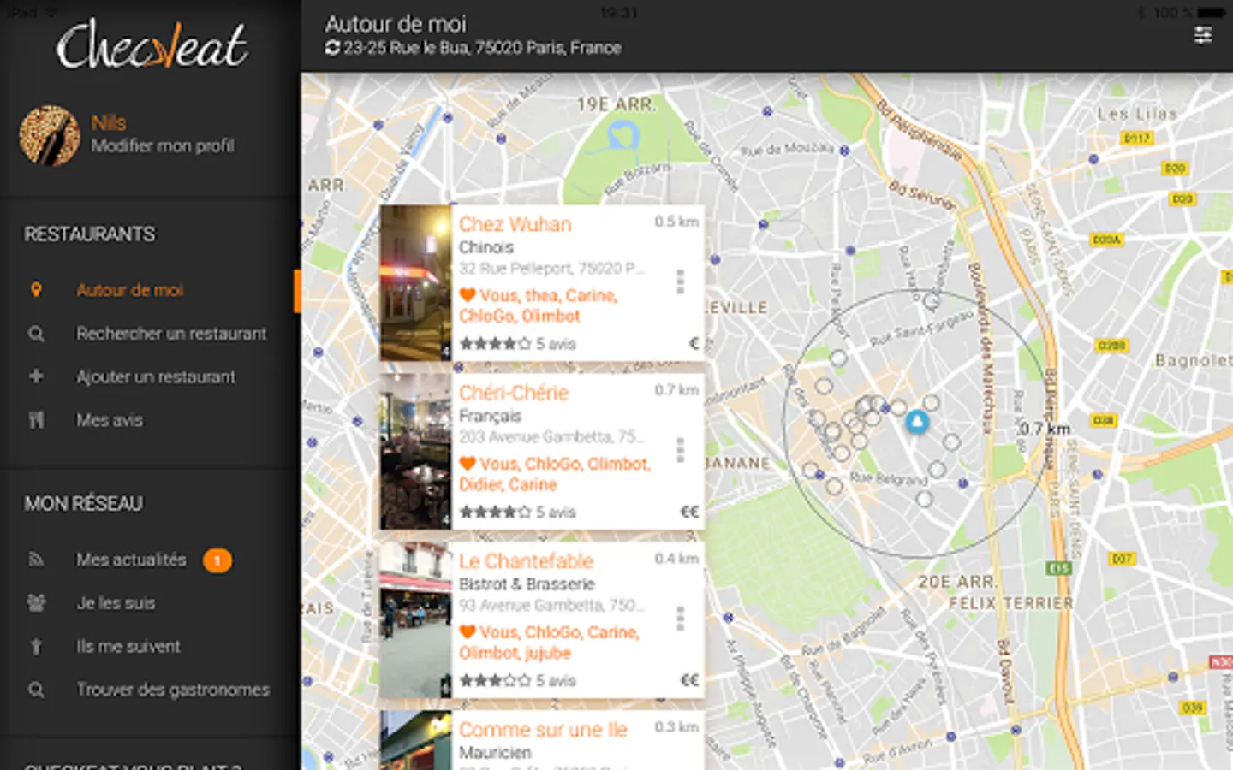Click the Mes actualités notification badge

click(217, 560)
